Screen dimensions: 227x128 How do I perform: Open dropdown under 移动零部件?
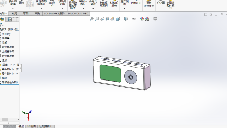(62, 9)
